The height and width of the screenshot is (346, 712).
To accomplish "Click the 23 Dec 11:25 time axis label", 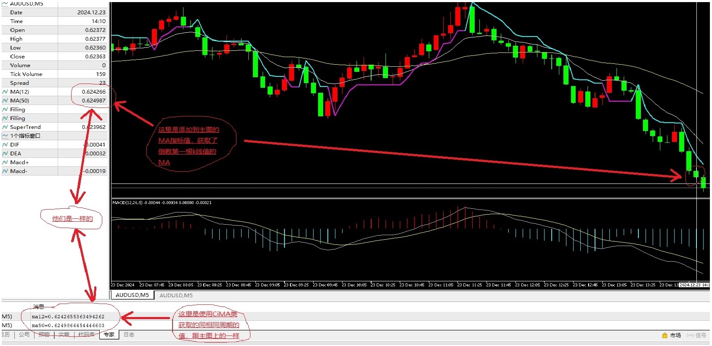I will pos(470,285).
